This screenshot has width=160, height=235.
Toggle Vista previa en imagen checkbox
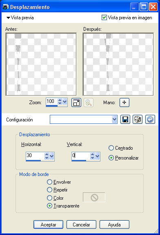pyautogui.click(x=104, y=18)
